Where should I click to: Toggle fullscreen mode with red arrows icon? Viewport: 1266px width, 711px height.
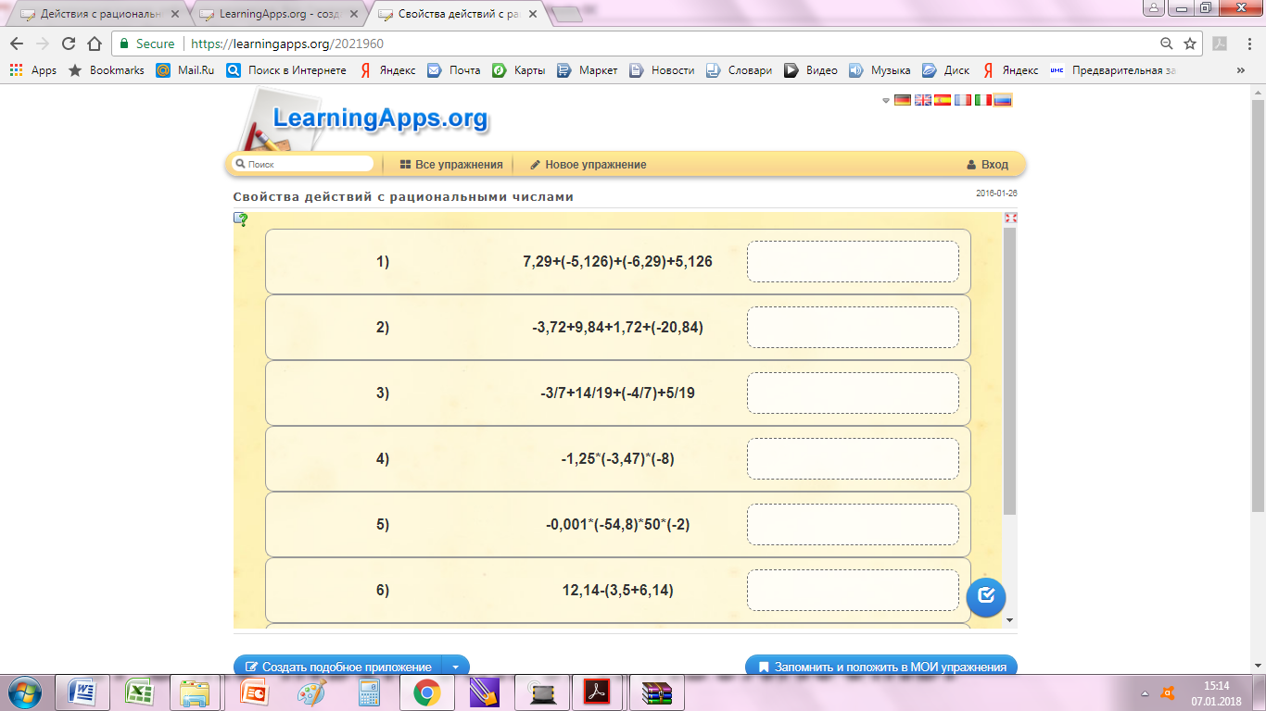(1011, 218)
